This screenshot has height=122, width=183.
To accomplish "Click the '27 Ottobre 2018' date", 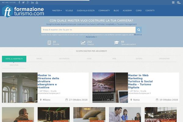I will pos(78,100).
